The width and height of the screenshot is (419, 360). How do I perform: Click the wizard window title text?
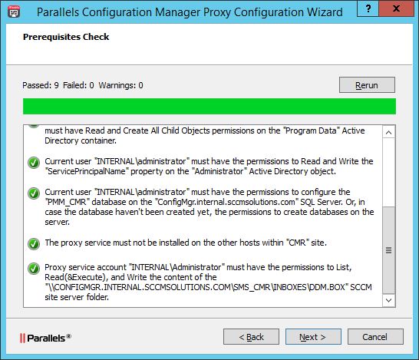pos(190,12)
